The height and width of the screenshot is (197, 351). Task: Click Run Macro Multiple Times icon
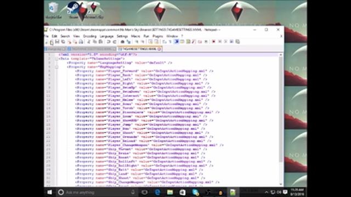(231, 42)
